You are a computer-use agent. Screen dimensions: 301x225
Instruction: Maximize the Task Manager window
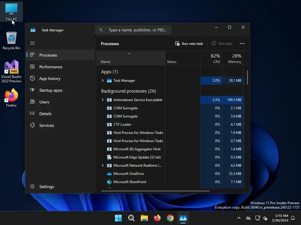(x=229, y=27)
